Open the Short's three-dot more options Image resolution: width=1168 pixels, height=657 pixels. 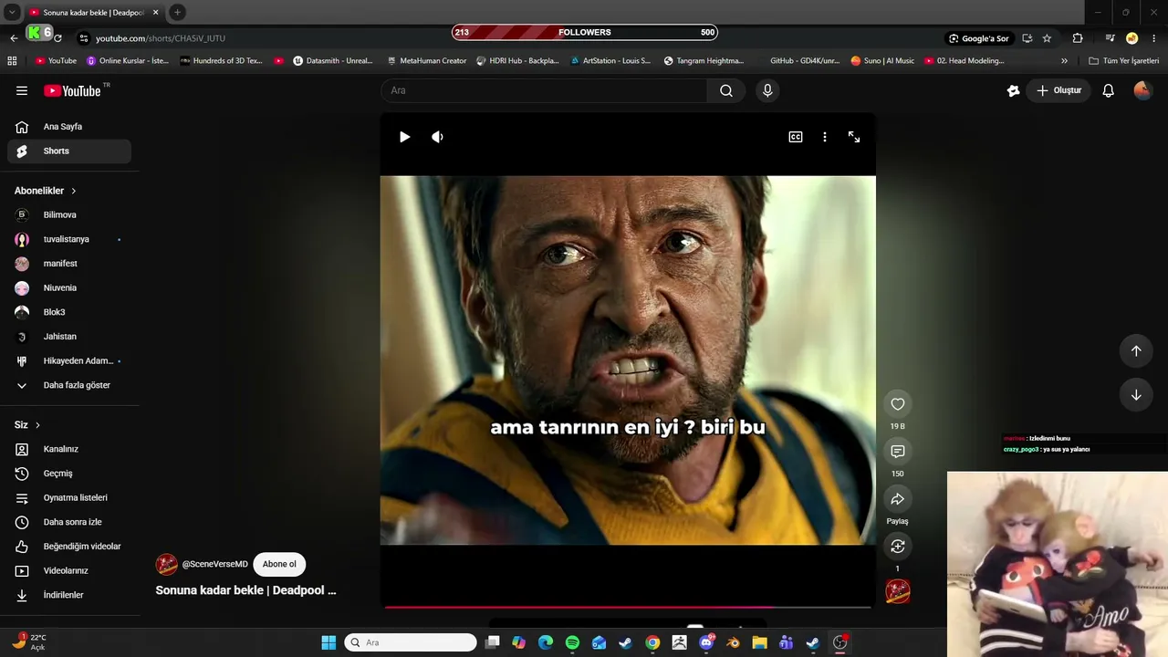[825, 137]
